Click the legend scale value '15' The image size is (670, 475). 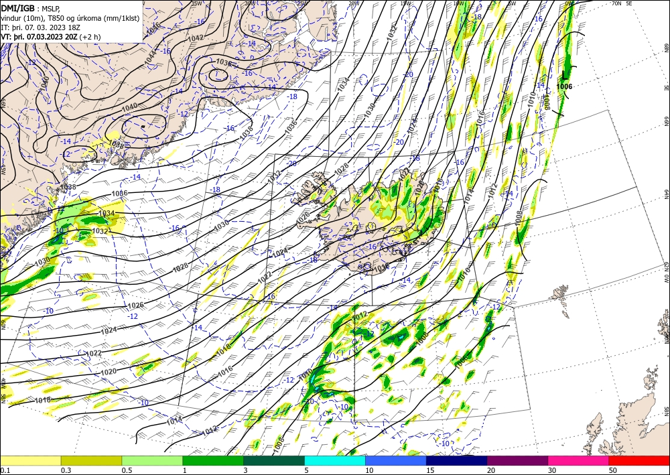[x=430, y=470]
